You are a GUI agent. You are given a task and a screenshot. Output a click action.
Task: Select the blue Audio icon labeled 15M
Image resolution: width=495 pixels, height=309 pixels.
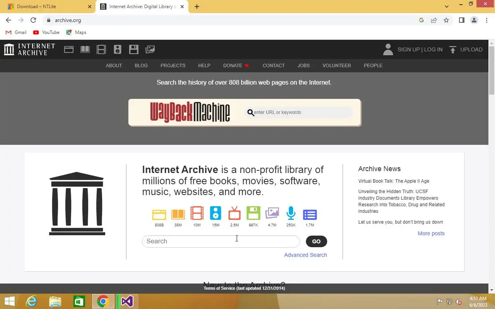point(215,213)
